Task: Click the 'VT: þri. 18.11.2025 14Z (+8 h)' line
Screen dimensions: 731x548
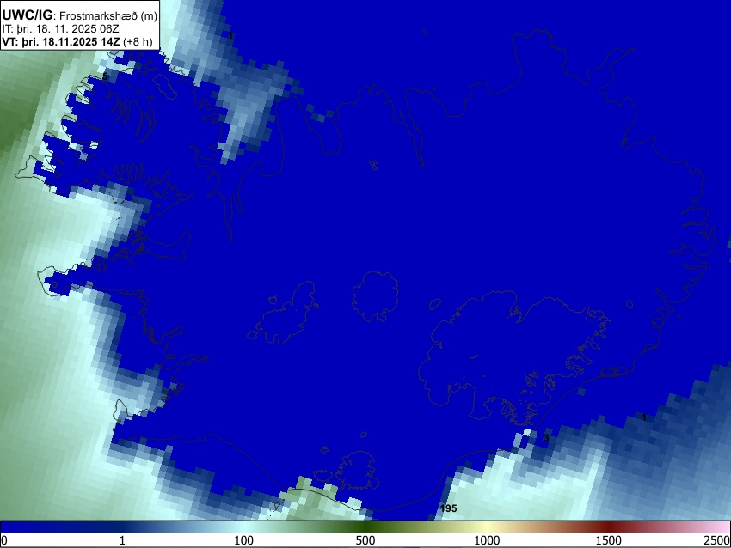Action: click(77, 41)
